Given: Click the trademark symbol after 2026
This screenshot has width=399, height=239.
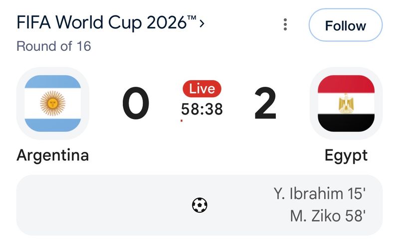Looking at the screenshot, I should 192,17.
